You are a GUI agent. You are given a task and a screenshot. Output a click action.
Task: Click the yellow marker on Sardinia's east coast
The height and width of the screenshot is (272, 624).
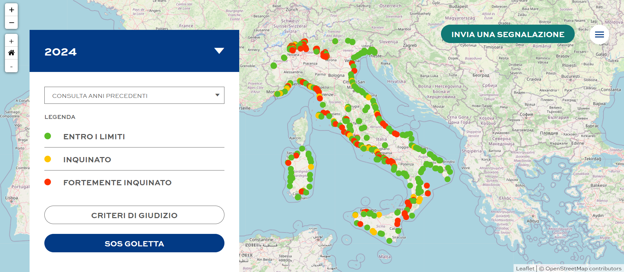(x=311, y=167)
